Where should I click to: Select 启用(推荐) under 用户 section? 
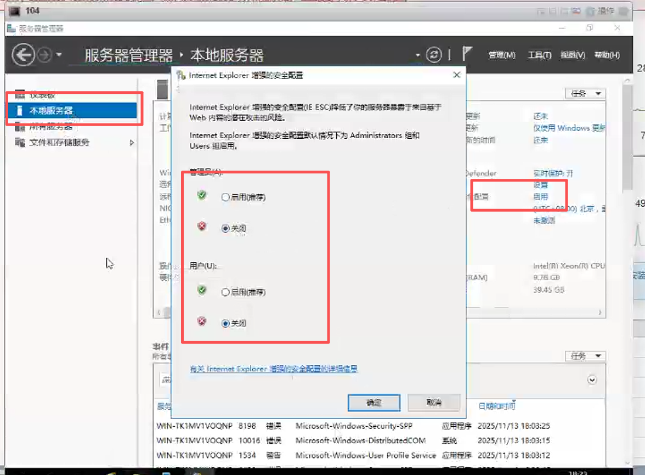click(225, 292)
